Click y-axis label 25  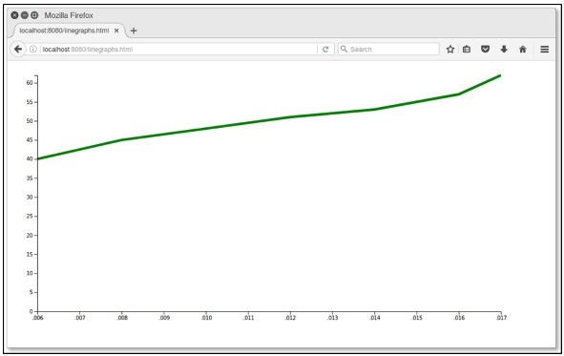pyautogui.click(x=30, y=216)
